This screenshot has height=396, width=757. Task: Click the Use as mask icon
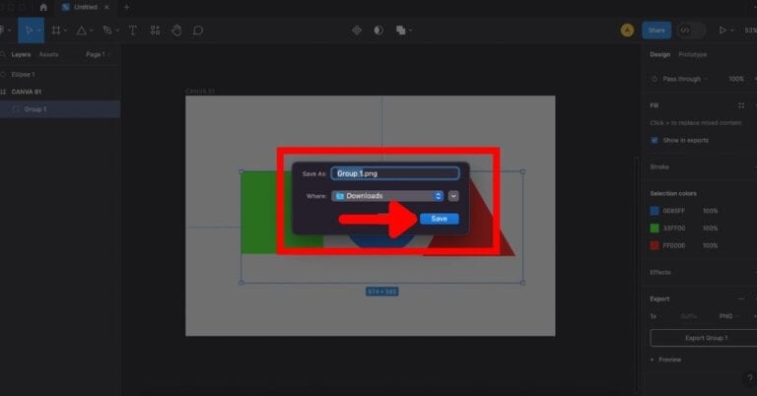[x=378, y=31]
